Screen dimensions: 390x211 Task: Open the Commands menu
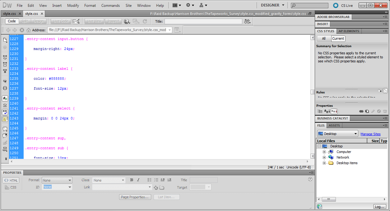point(110,6)
